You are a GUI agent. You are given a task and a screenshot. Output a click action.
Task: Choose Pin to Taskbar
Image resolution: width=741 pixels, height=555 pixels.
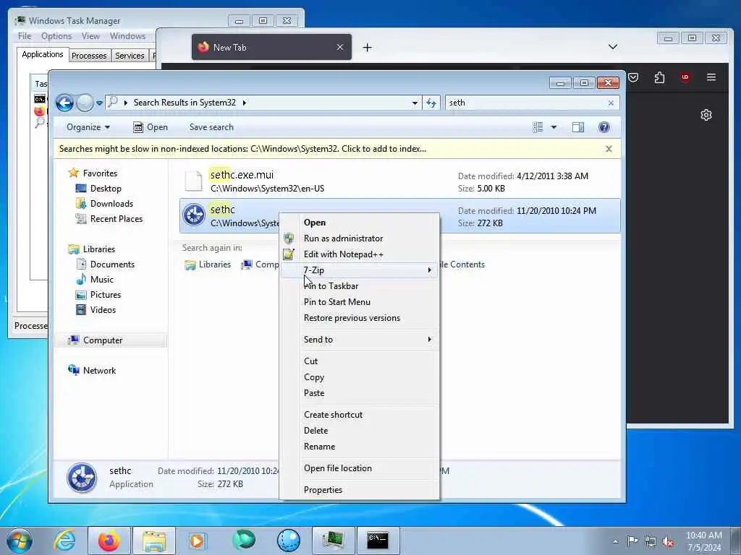[x=360, y=286]
